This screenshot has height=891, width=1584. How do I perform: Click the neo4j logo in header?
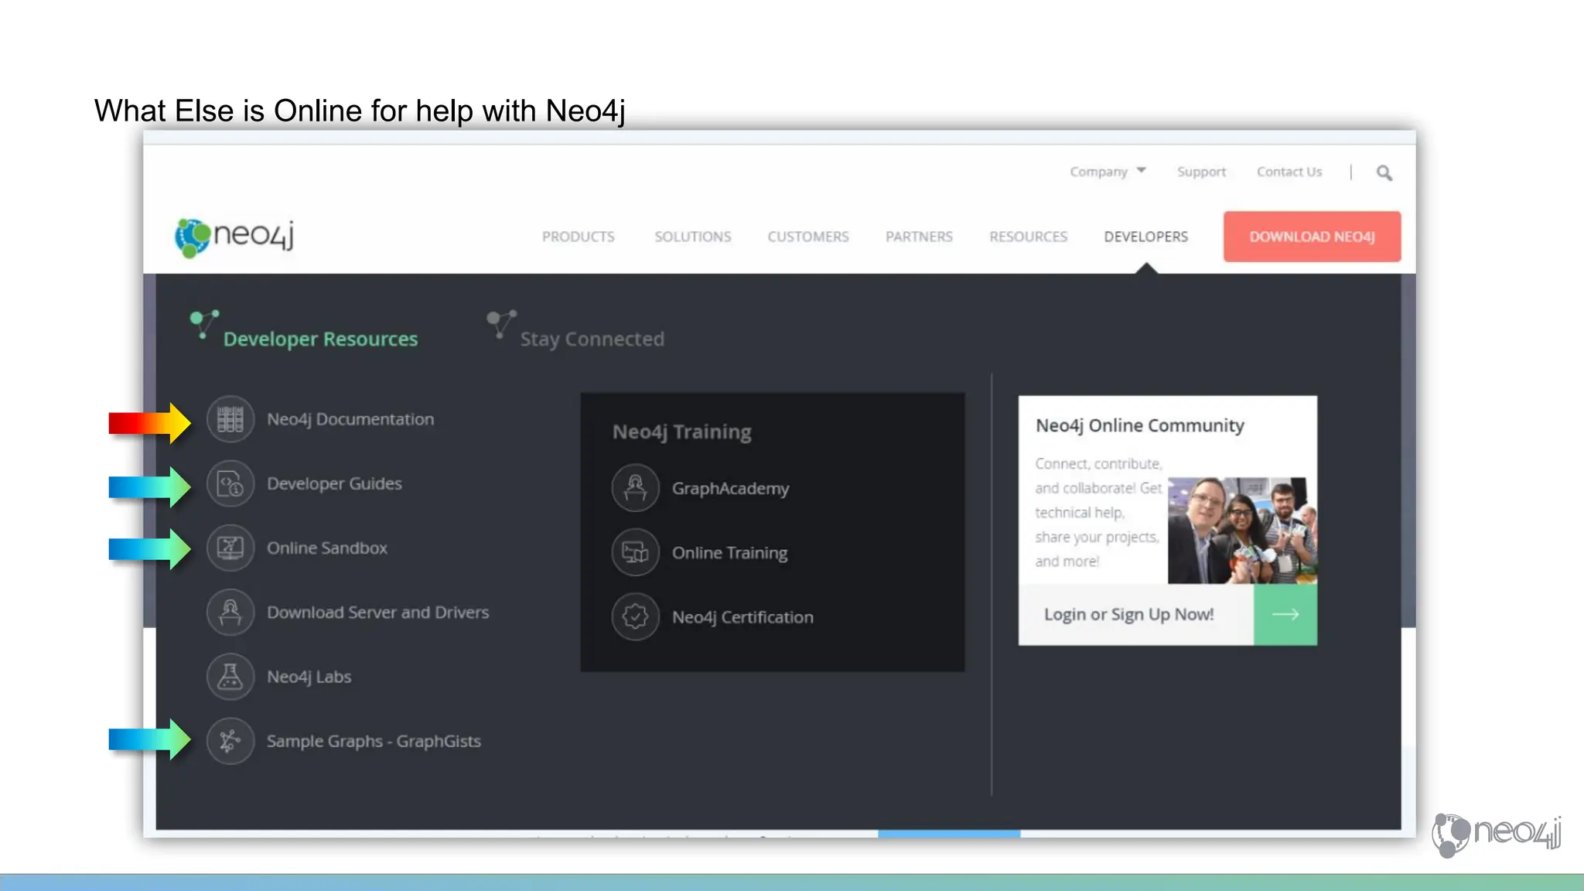click(x=234, y=236)
